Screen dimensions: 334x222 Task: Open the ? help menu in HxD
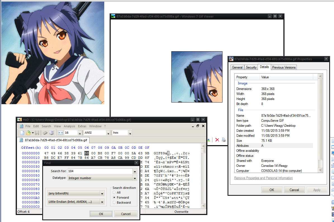(x=105, y=126)
